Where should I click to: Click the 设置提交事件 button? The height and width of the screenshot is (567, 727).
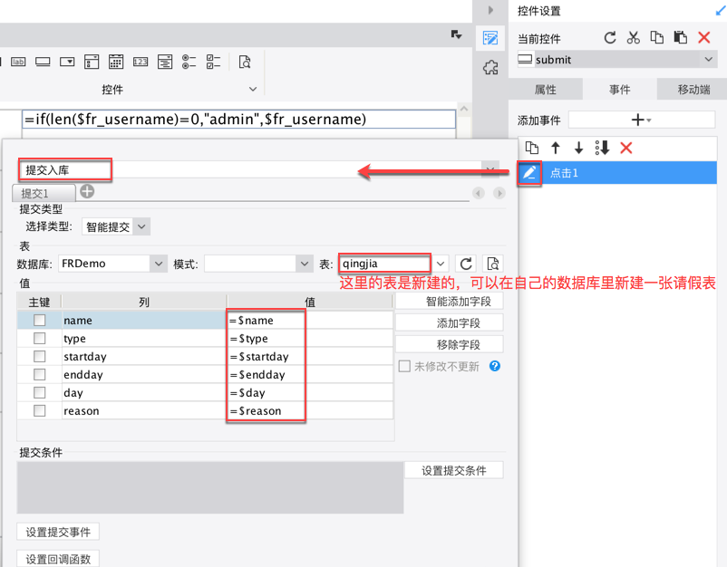click(x=58, y=533)
